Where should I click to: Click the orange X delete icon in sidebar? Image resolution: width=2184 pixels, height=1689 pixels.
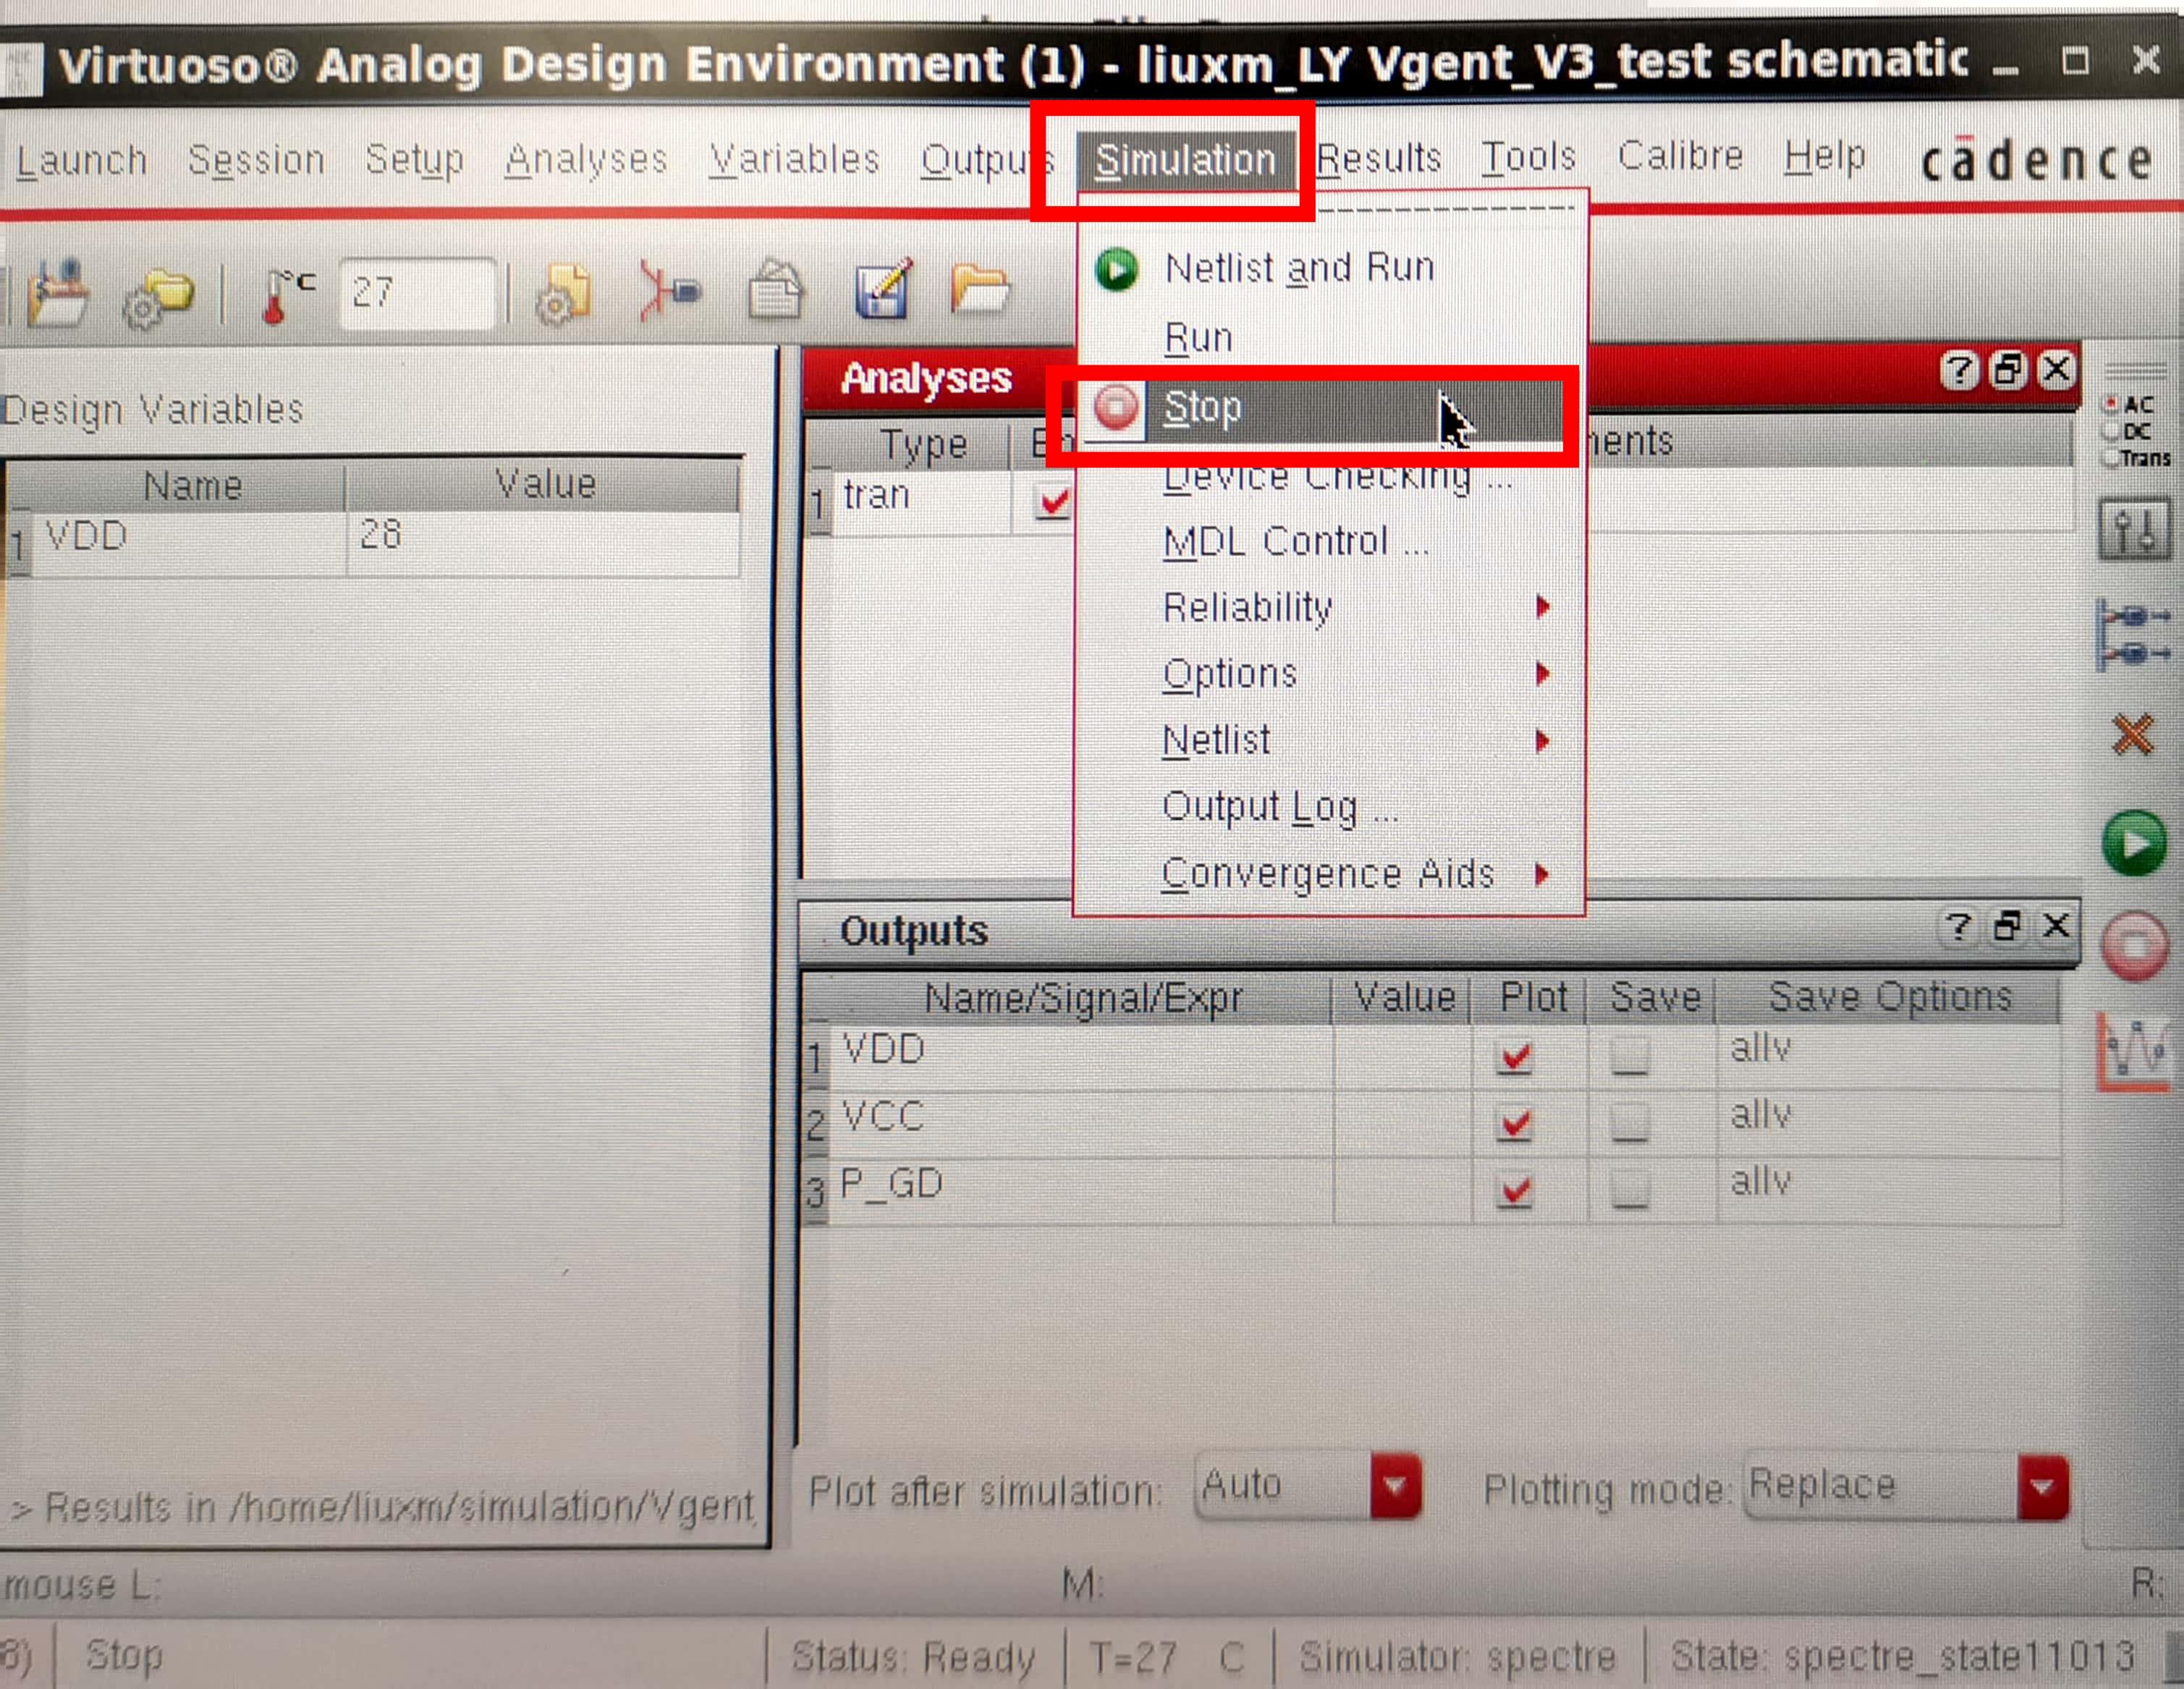(2133, 735)
